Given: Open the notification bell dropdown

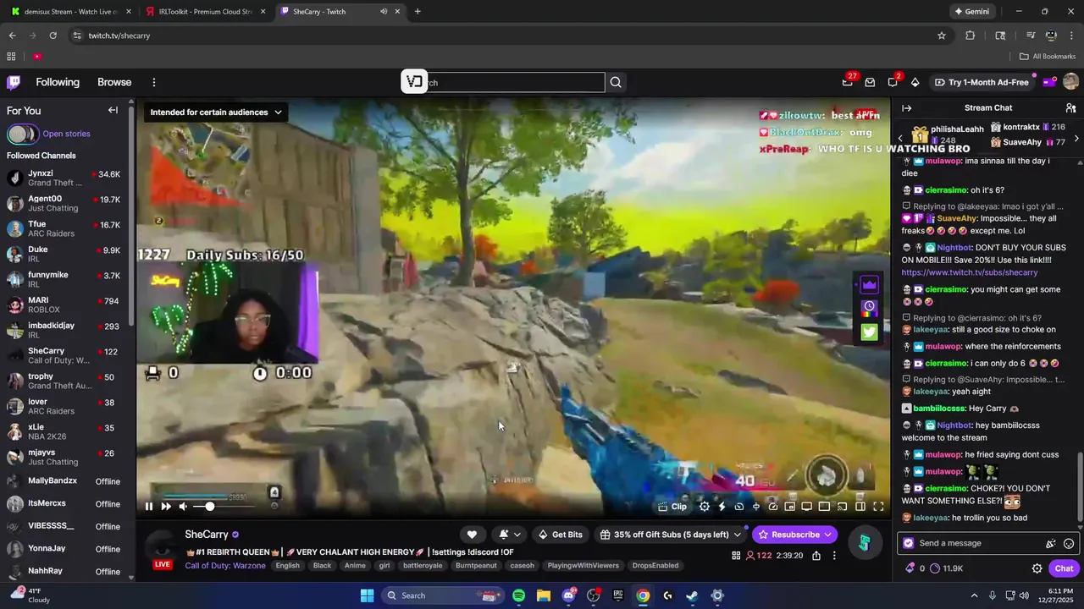Looking at the screenshot, I should tap(509, 535).
